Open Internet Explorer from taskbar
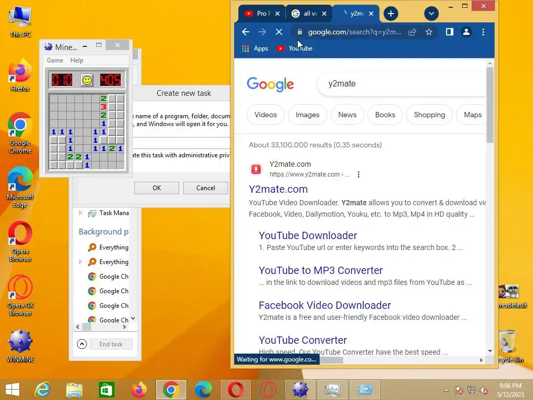Image resolution: width=533 pixels, height=400 pixels. click(x=42, y=390)
